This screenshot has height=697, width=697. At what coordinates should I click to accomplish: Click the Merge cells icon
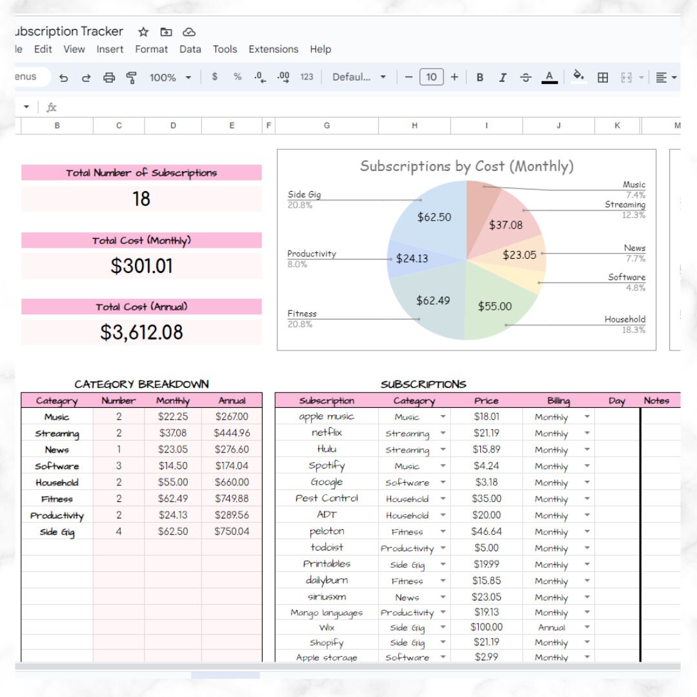(625, 77)
